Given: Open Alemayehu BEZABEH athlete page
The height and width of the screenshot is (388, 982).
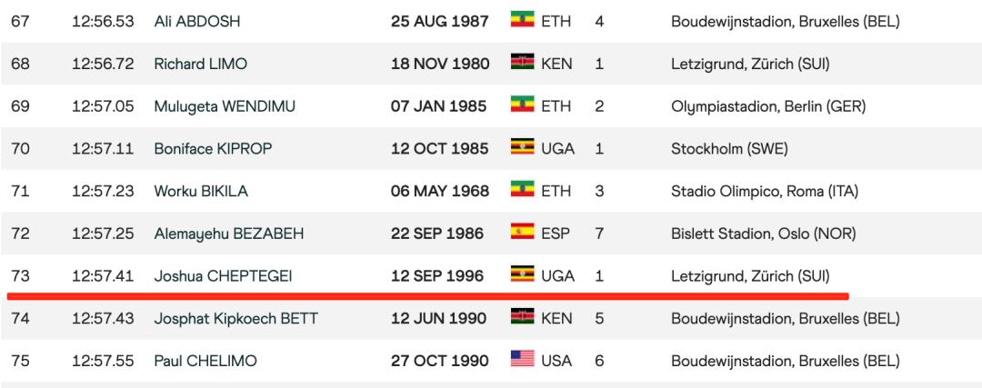Looking at the screenshot, I should 228,234.
